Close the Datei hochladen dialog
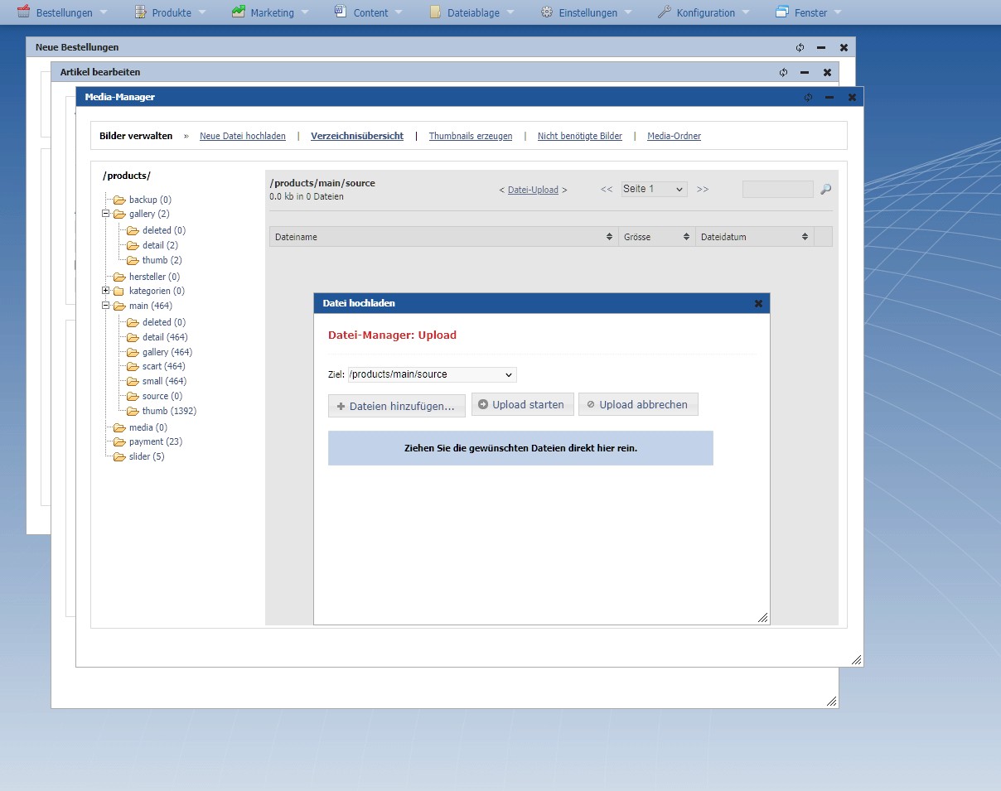 coord(758,304)
